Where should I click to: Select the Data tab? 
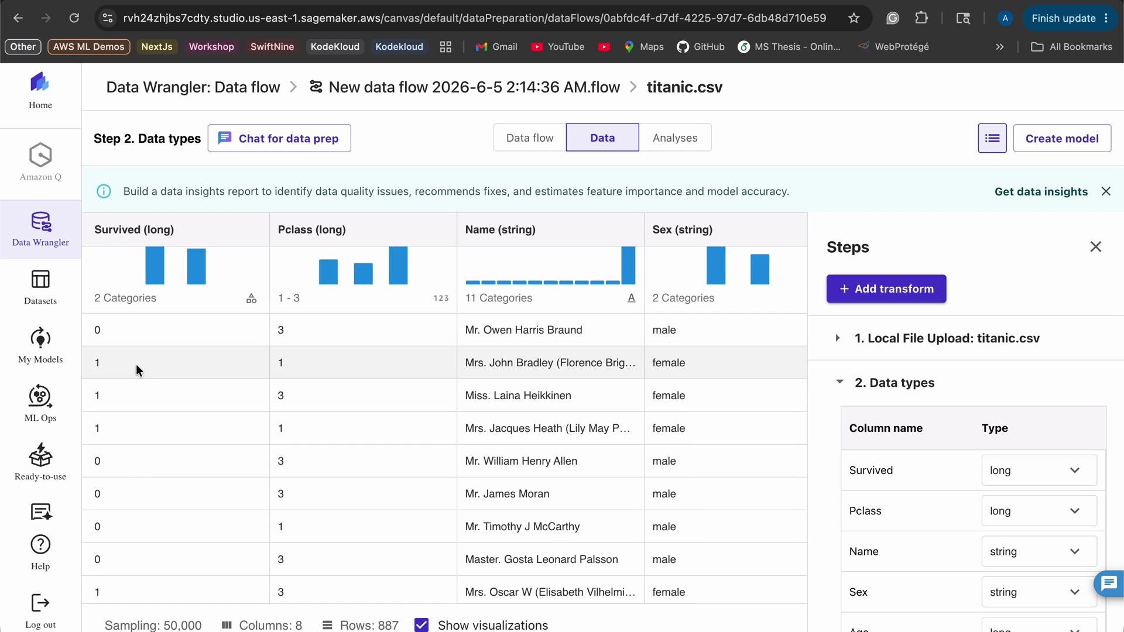602,138
